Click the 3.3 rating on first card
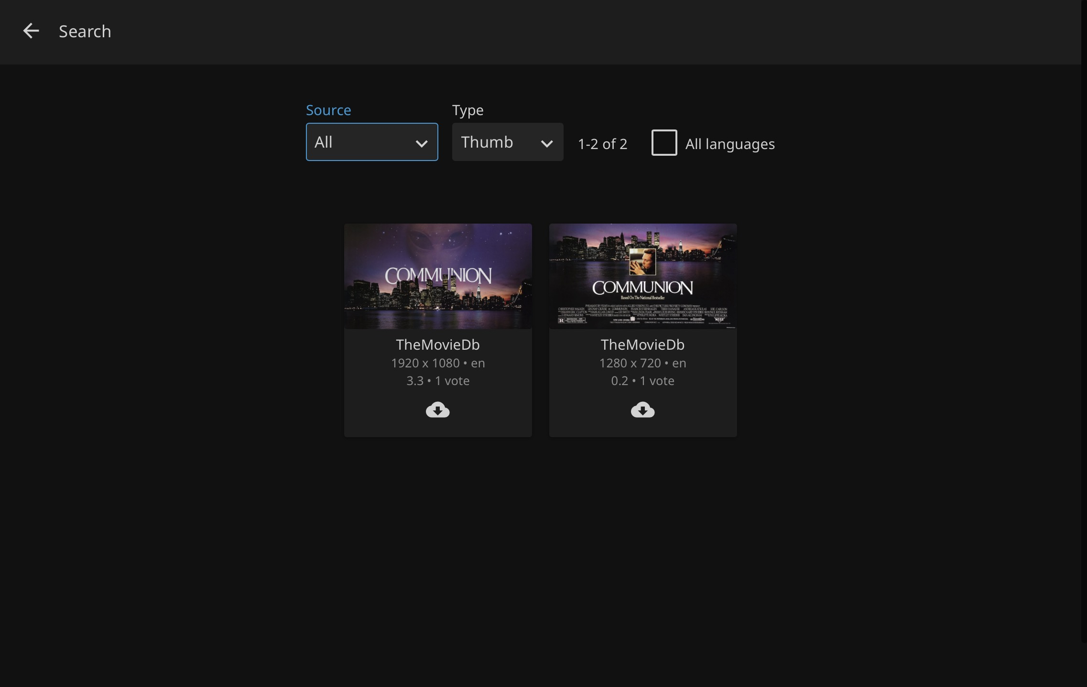This screenshot has width=1087, height=687. [414, 381]
